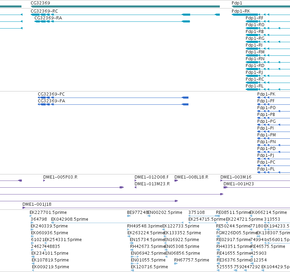Select the DME1-003M16 clone feature
This screenshot has width=290, height=272.
[255, 181]
